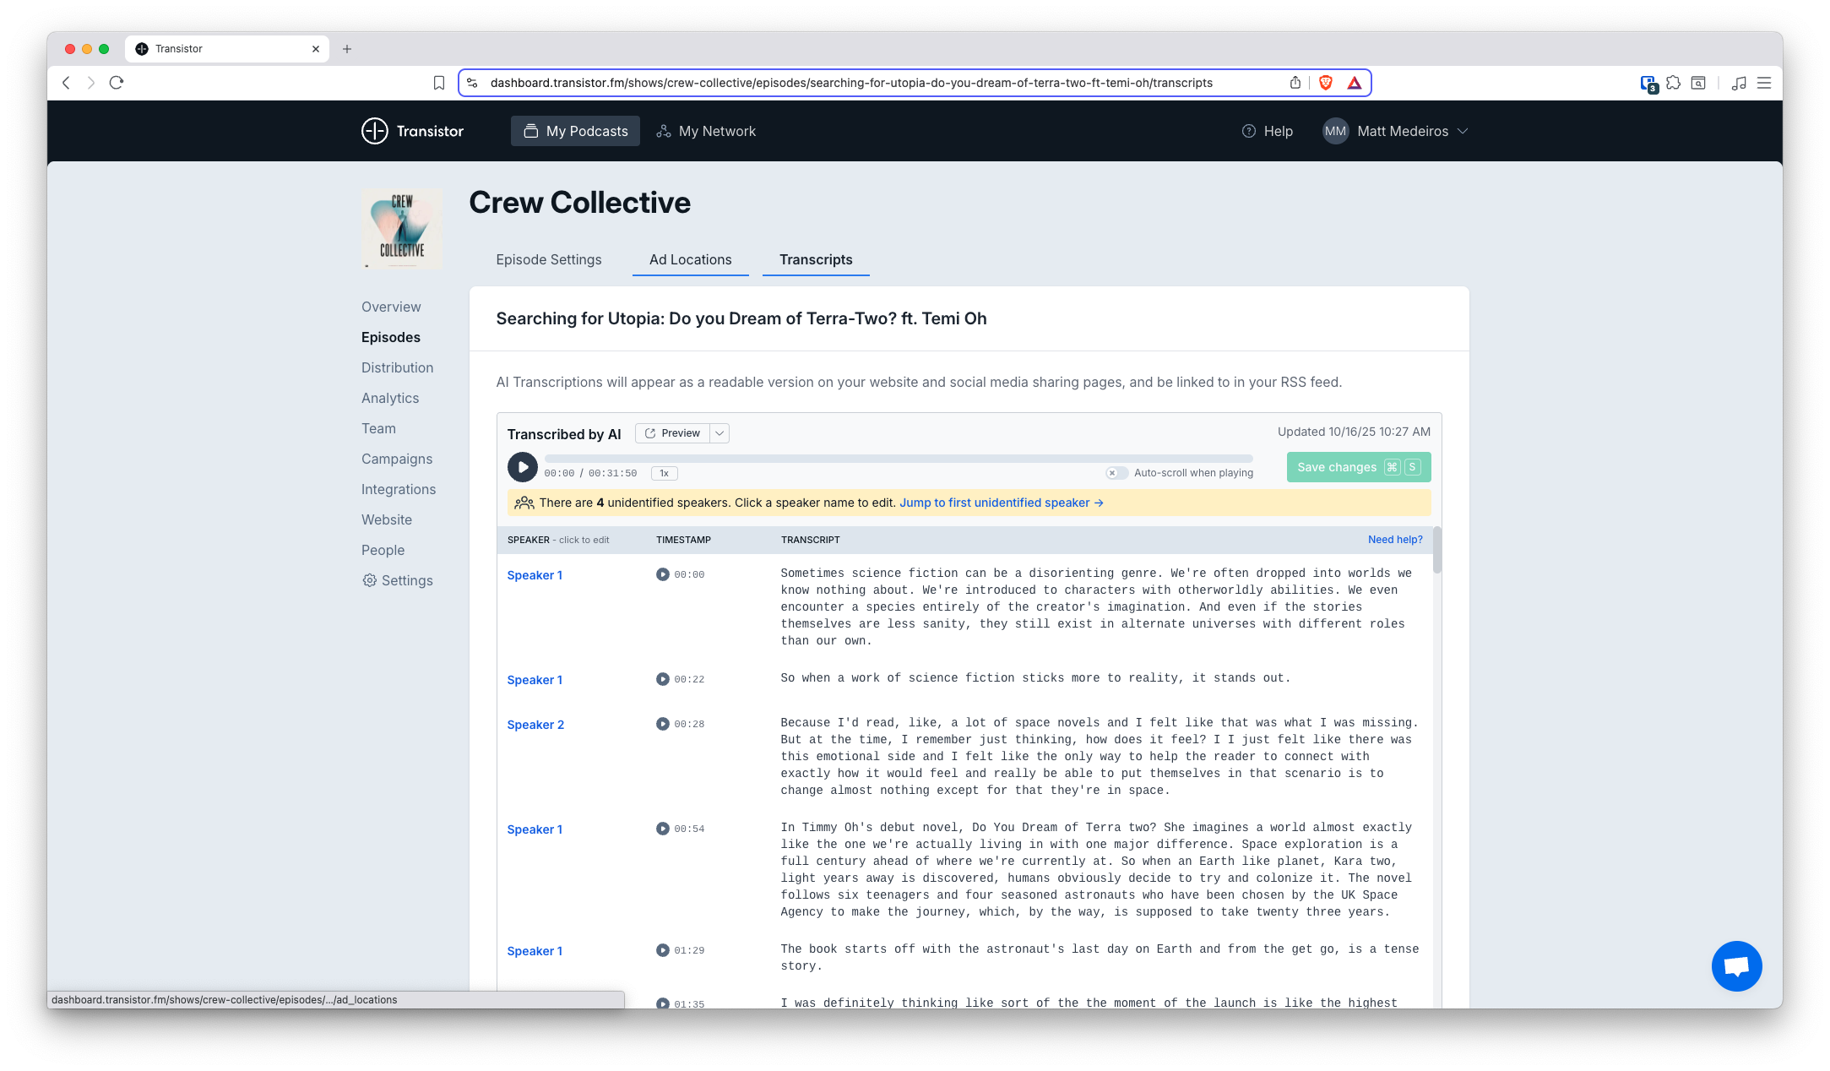The height and width of the screenshot is (1071, 1830).
Task: Click the Crew Collective cover art thumbnail
Action: pos(402,228)
